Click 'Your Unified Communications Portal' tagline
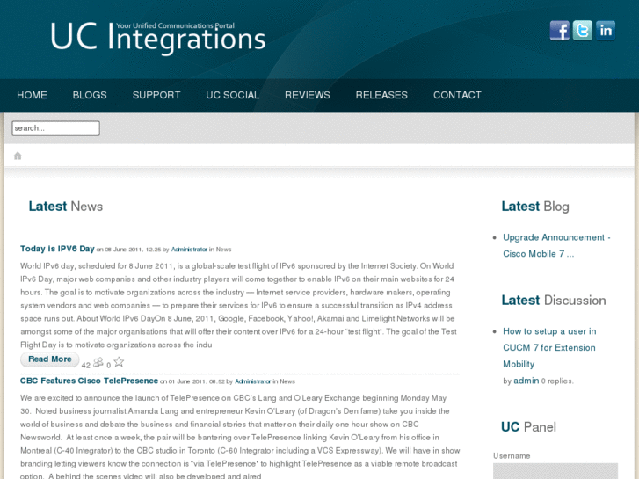Viewport: 639px width, 479px height. (x=175, y=25)
